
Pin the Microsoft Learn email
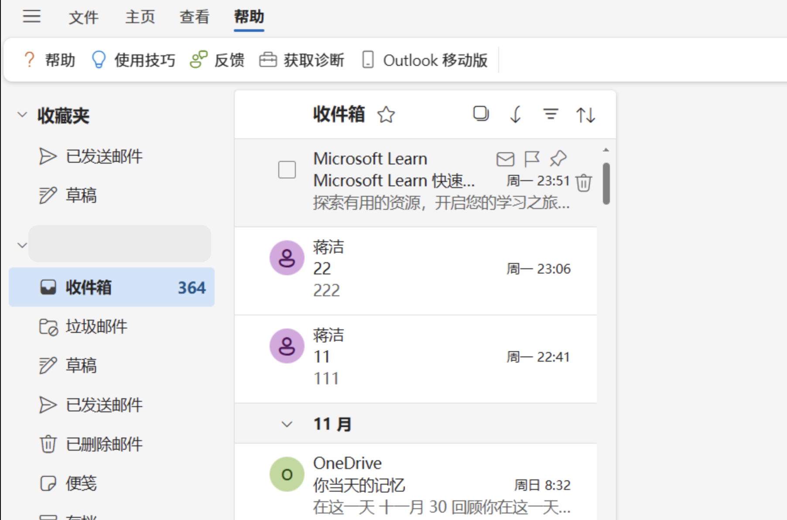pos(558,159)
